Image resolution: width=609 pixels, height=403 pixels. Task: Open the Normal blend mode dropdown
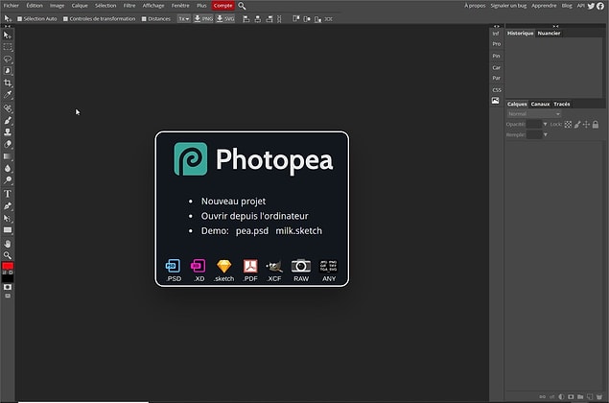click(x=534, y=114)
